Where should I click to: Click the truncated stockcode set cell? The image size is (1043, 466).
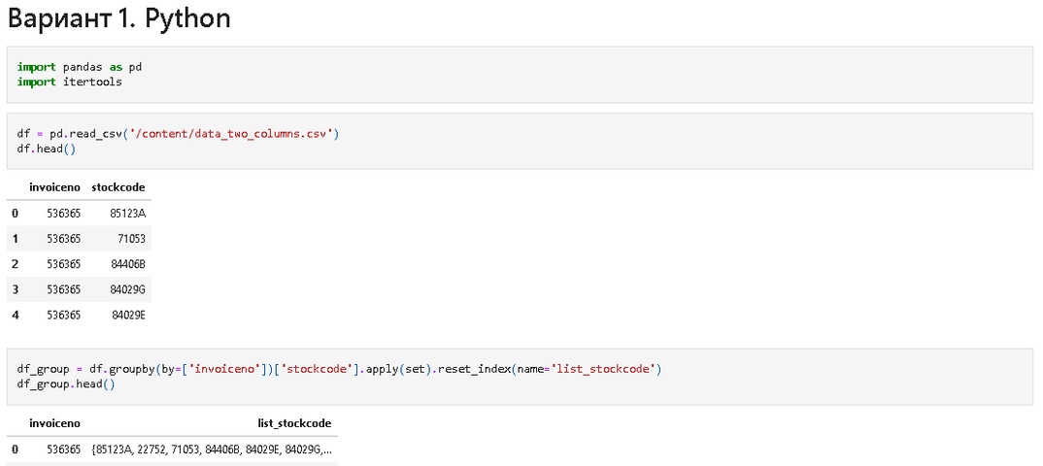click(211, 449)
